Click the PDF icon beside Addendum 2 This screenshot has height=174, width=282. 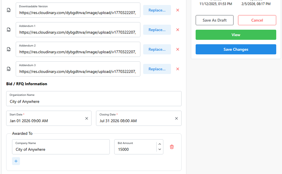(9, 49)
